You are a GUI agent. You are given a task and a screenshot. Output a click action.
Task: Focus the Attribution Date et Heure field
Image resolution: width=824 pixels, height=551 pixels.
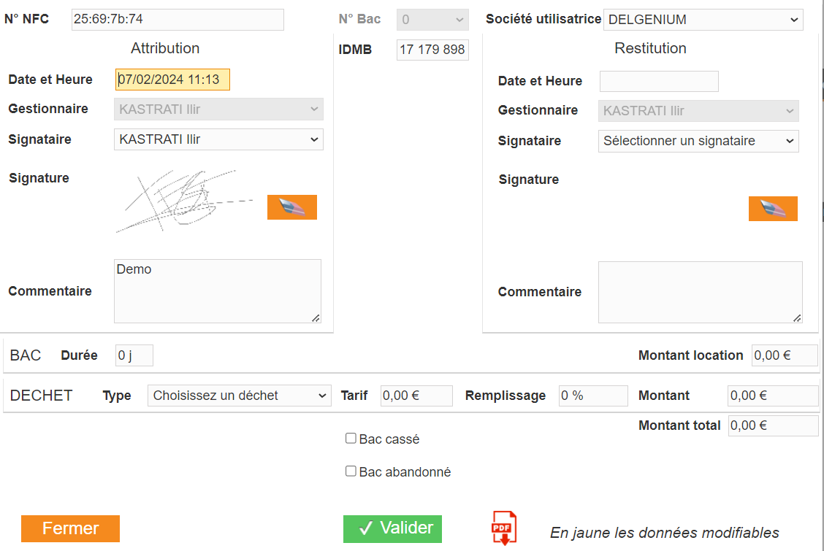pyautogui.click(x=172, y=80)
